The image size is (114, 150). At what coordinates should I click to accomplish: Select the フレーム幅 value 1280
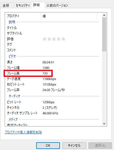(x=46, y=68)
